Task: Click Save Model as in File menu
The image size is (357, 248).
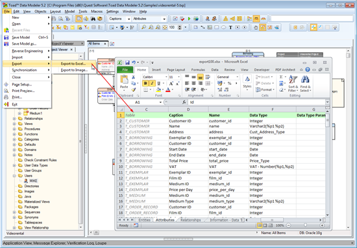Action: [27, 44]
